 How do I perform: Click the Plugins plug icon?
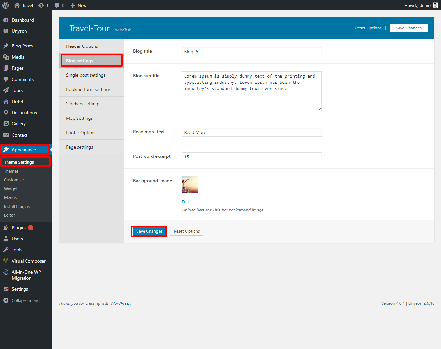[x=6, y=228]
